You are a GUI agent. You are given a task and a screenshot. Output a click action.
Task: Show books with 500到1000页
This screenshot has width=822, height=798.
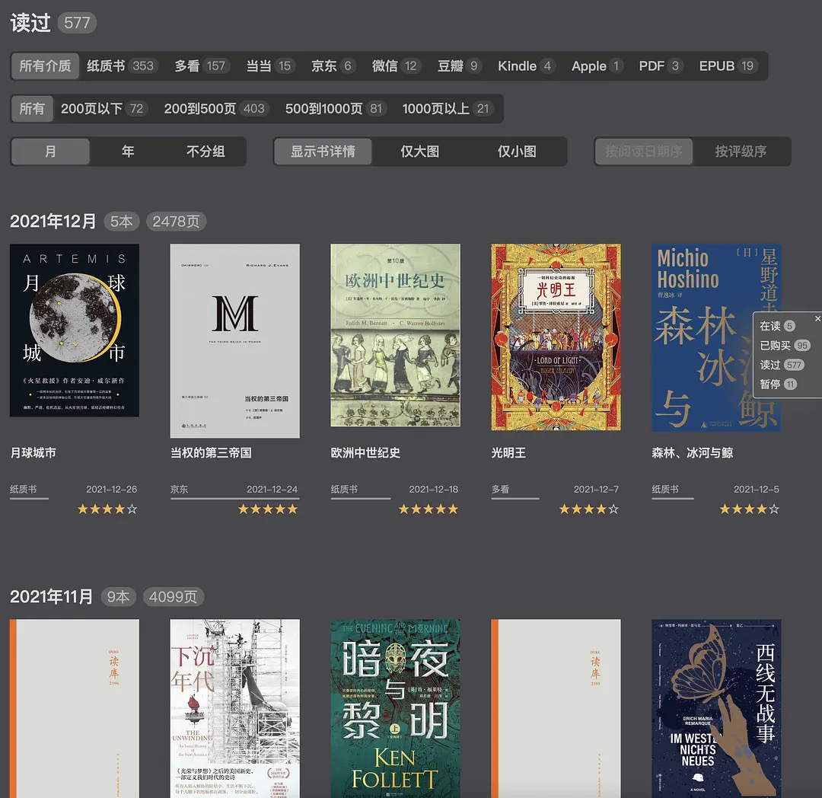[336, 109]
